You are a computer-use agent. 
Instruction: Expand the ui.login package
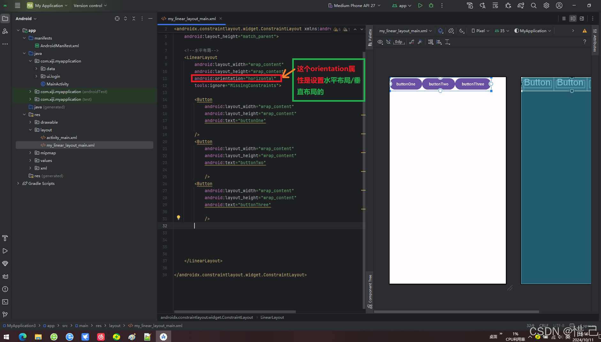(x=36, y=76)
